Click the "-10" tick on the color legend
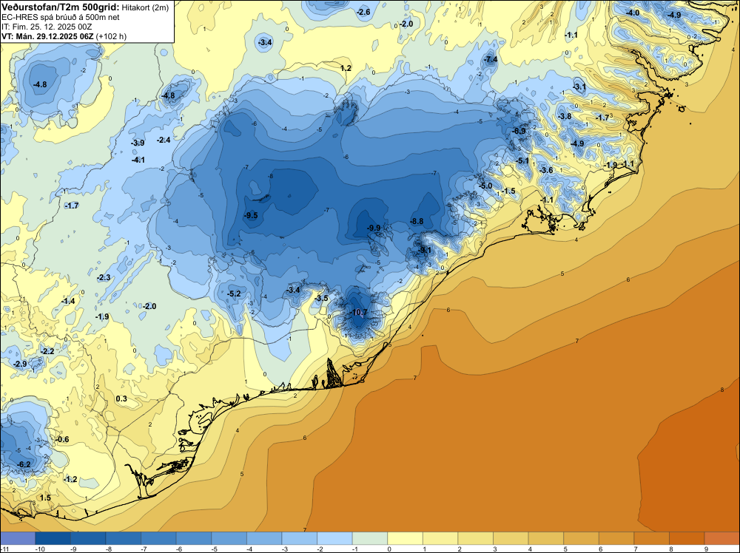 pyautogui.click(x=41, y=549)
